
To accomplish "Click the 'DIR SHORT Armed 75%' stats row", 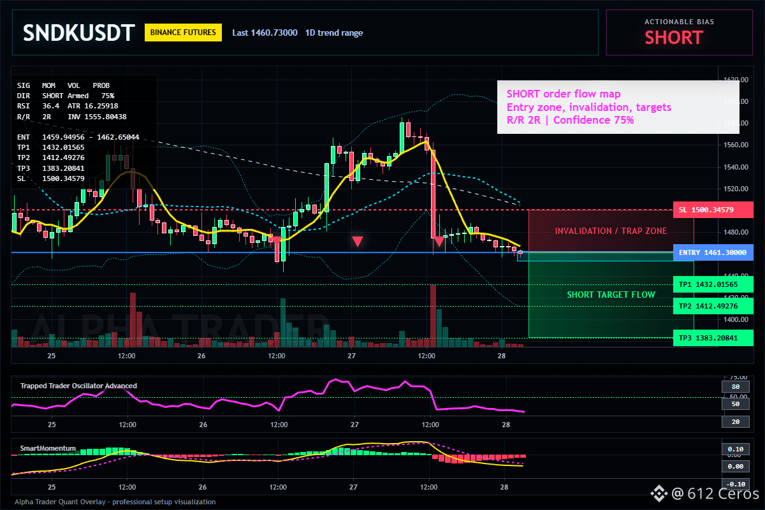I will (66, 95).
